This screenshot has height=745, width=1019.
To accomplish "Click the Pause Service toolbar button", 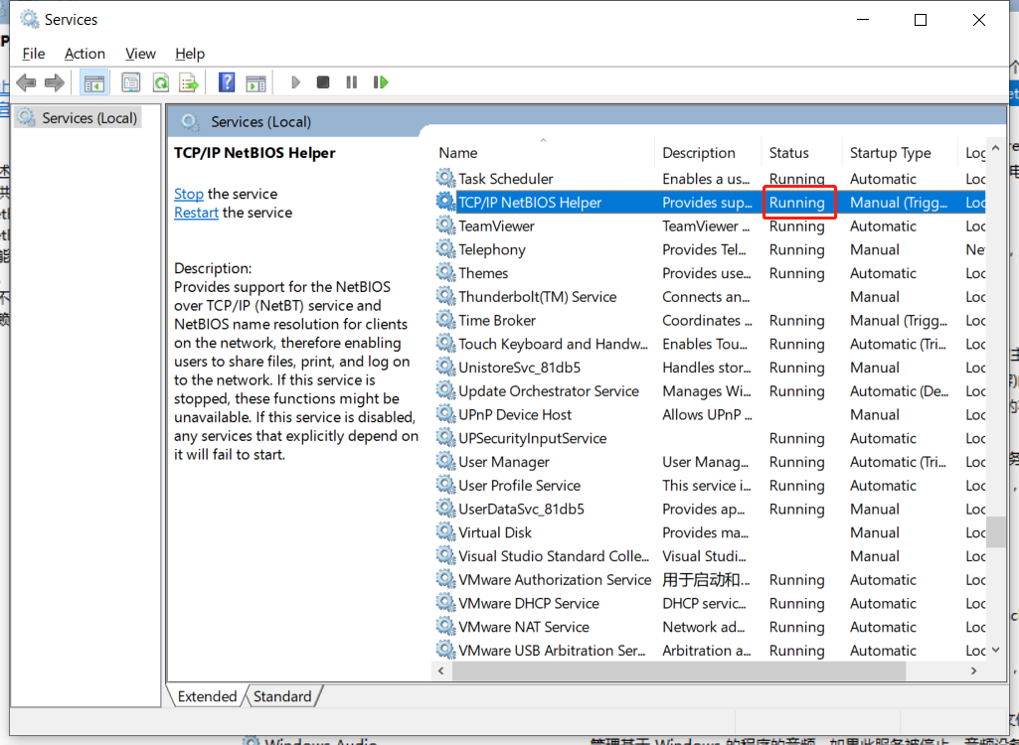I will coord(351,82).
